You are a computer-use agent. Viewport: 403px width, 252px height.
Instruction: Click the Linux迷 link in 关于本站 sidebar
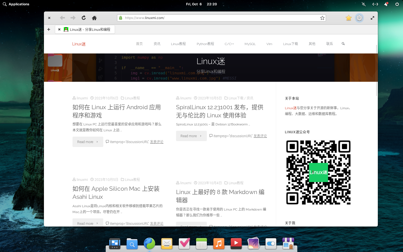(x=291, y=108)
